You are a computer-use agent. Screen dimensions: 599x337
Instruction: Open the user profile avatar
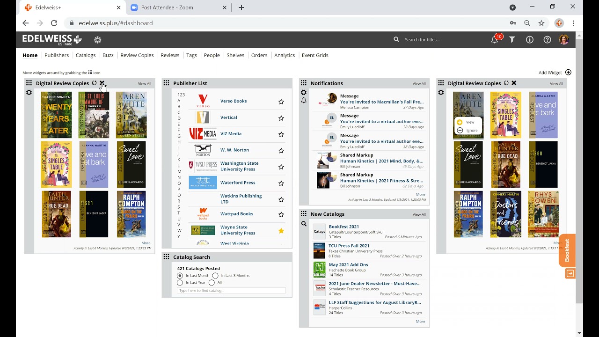click(564, 40)
